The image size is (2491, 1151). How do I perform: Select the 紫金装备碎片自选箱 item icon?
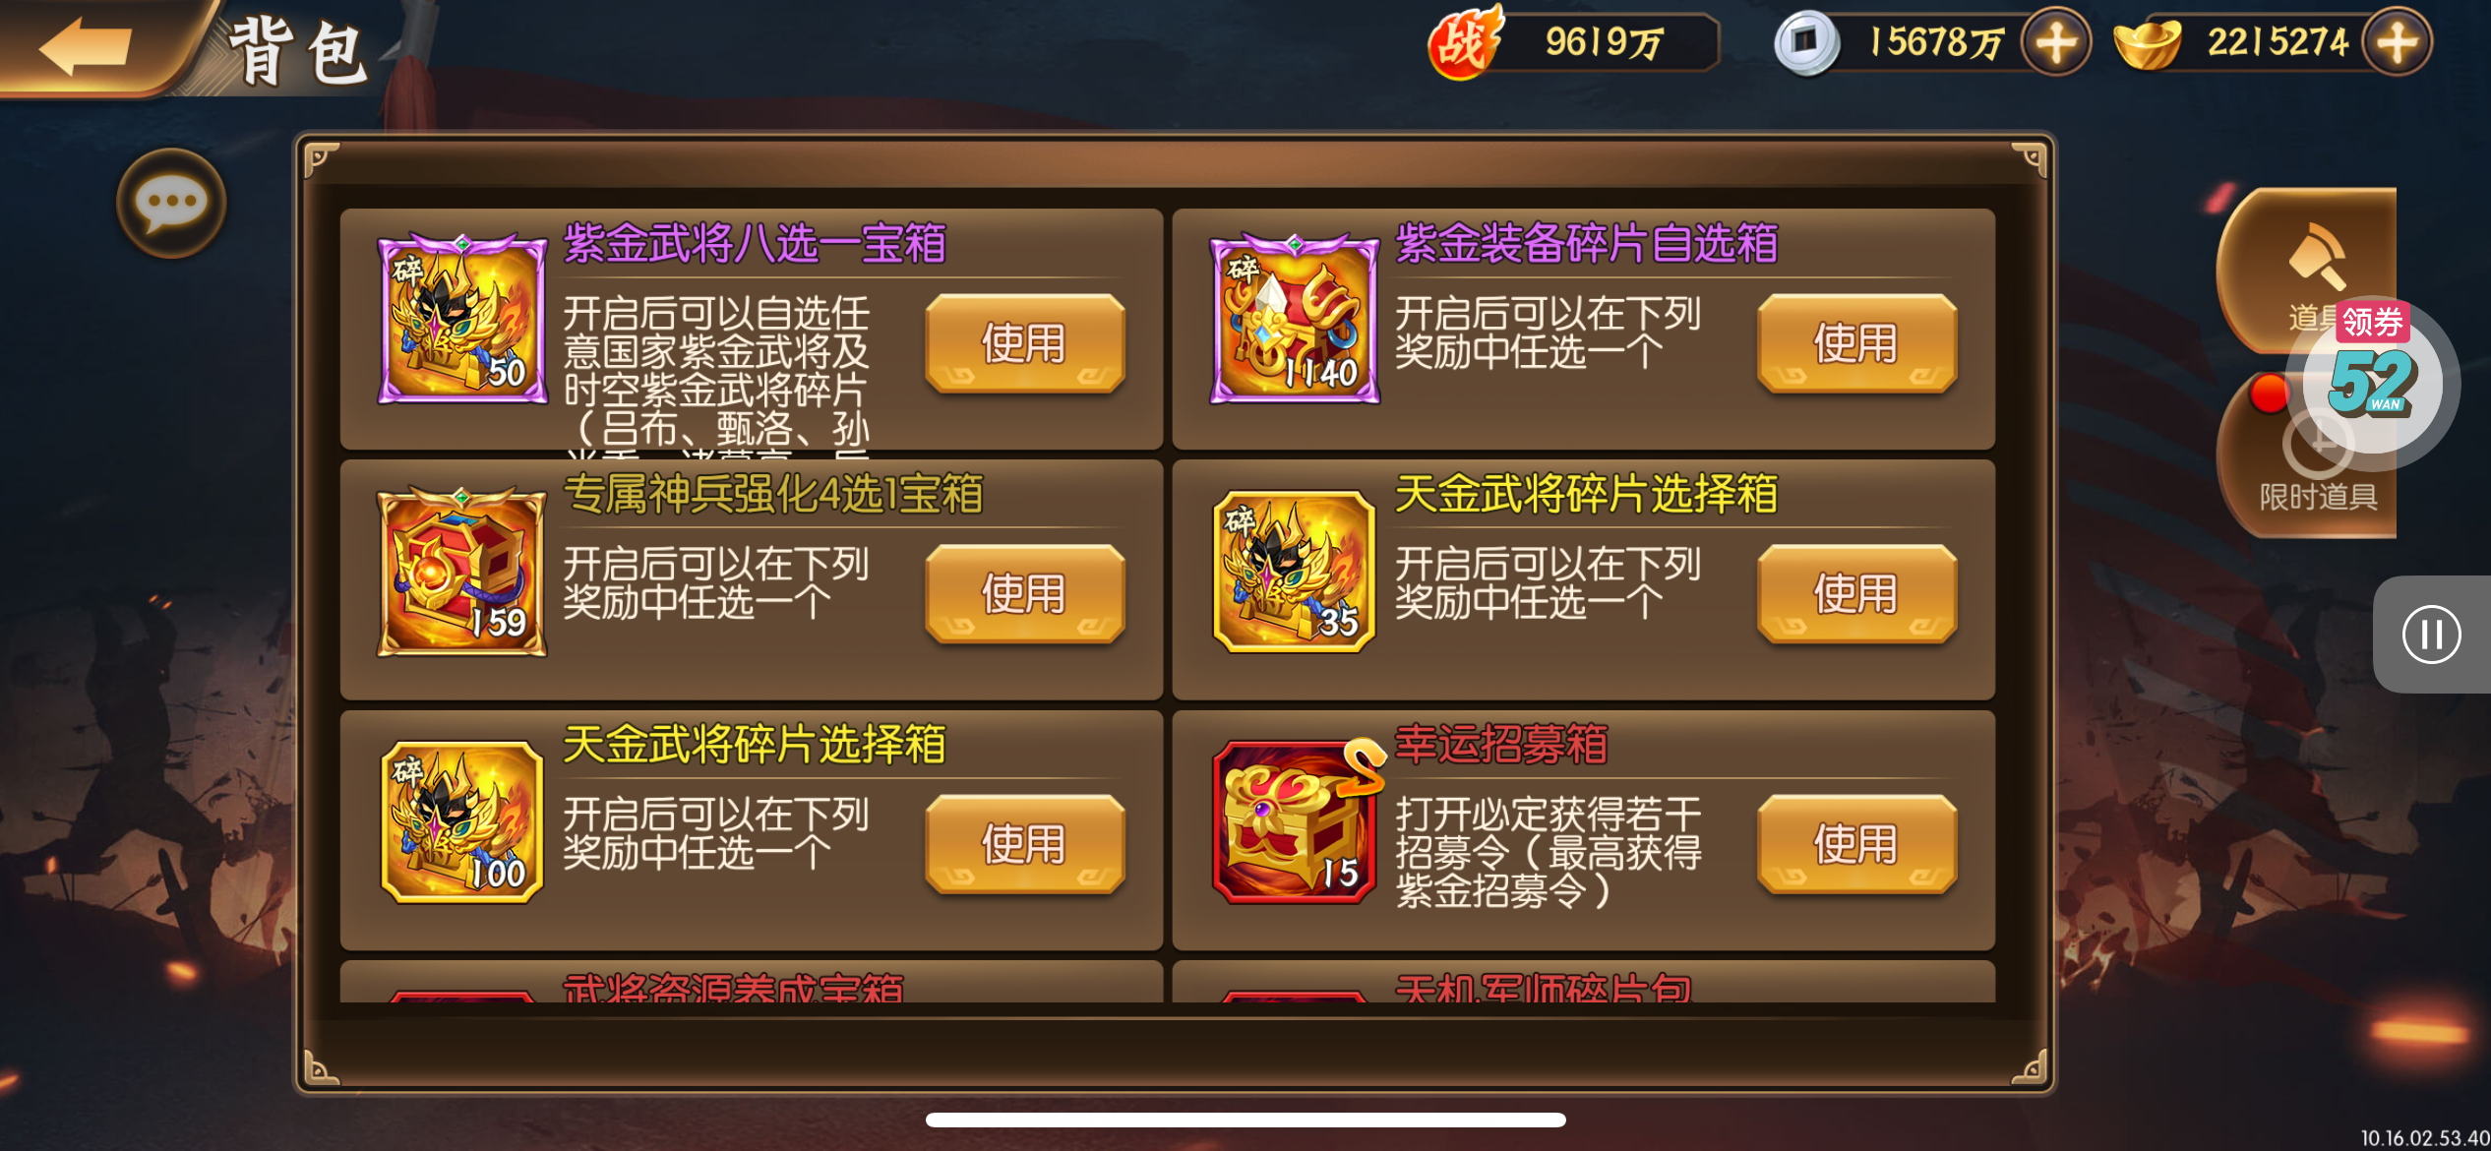coord(1295,319)
